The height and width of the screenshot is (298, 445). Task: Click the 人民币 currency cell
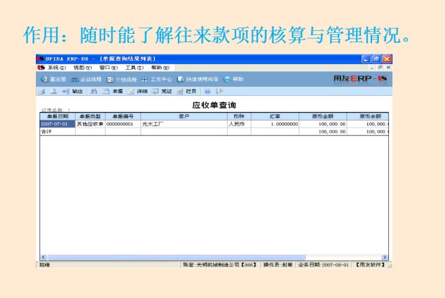(x=239, y=124)
